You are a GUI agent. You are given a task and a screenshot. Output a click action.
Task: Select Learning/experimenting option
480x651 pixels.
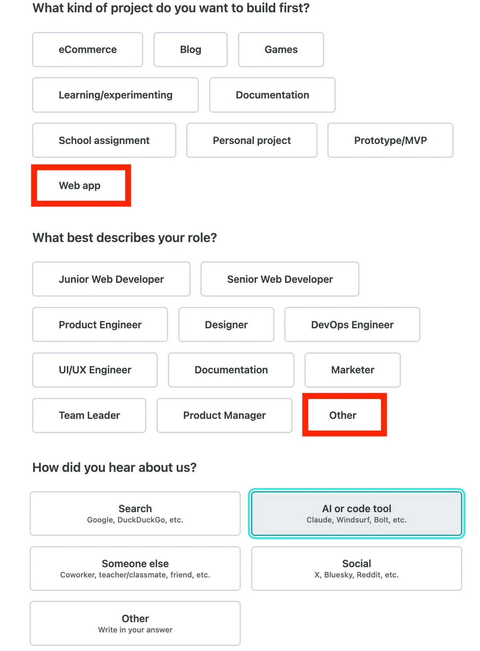click(x=116, y=95)
